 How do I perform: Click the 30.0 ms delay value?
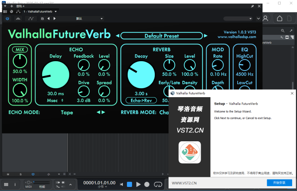point(55,93)
